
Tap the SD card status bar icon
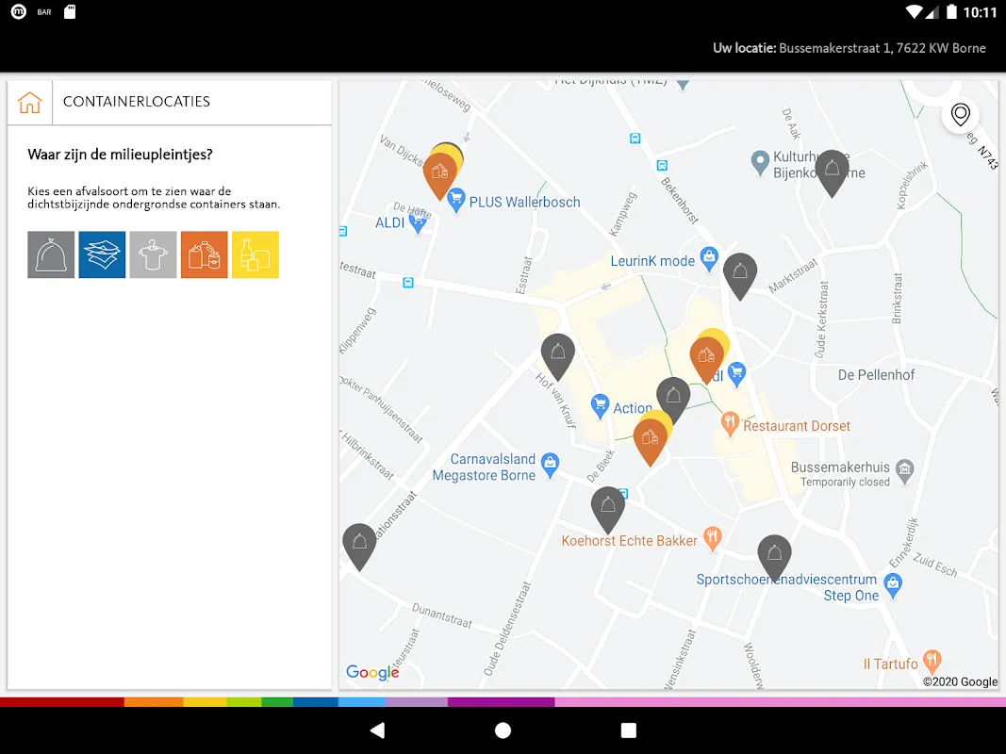click(70, 11)
